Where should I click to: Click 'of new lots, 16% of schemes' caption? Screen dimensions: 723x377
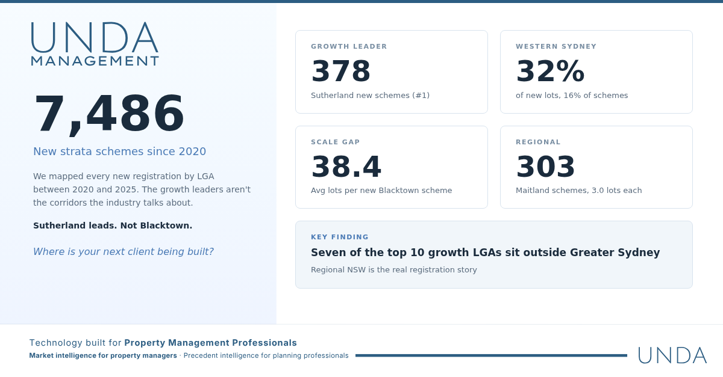572,95
